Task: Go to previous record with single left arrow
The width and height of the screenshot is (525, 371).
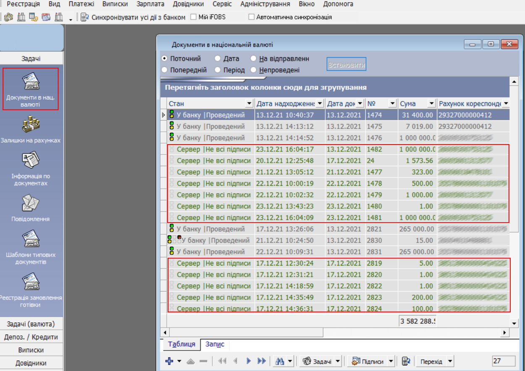Action: point(235,361)
